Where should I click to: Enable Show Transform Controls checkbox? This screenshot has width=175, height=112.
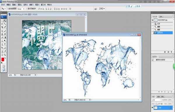[27, 9]
